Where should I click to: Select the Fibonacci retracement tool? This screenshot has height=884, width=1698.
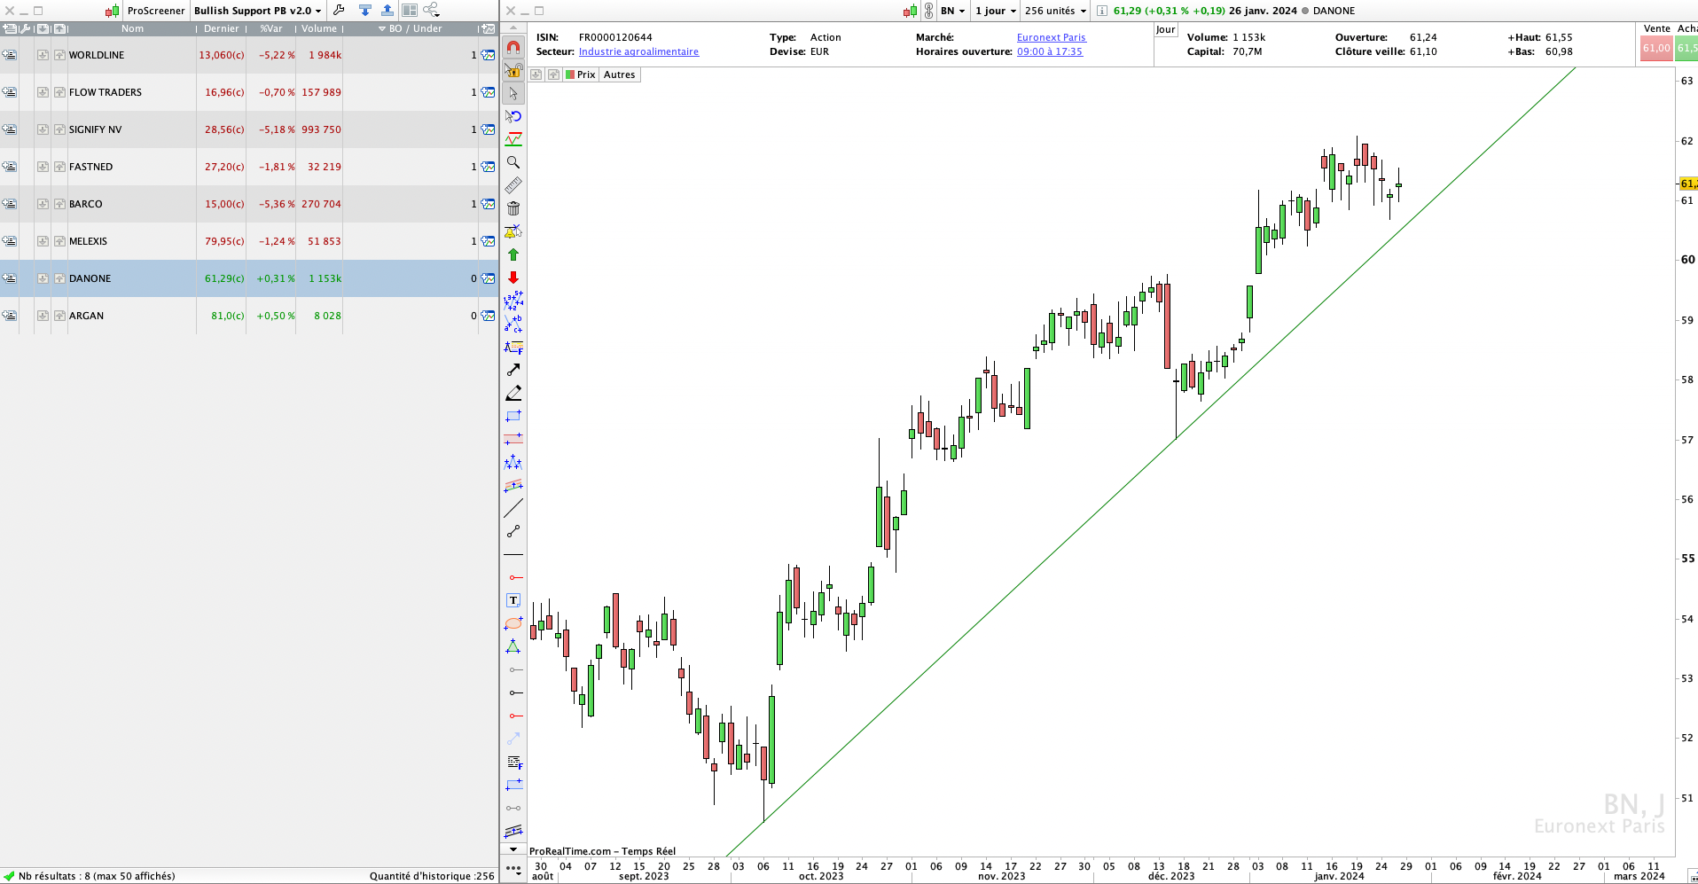point(513,347)
